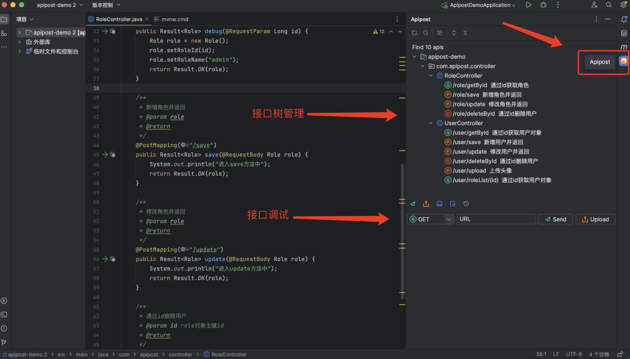Switch to the mvnw.cmd tab
630x359 pixels.
coord(171,19)
